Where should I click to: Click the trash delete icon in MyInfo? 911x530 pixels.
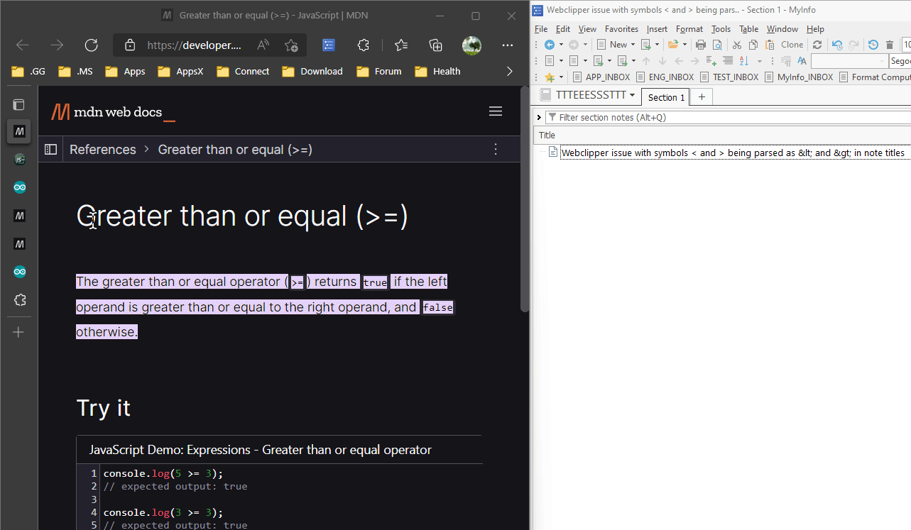click(x=890, y=45)
